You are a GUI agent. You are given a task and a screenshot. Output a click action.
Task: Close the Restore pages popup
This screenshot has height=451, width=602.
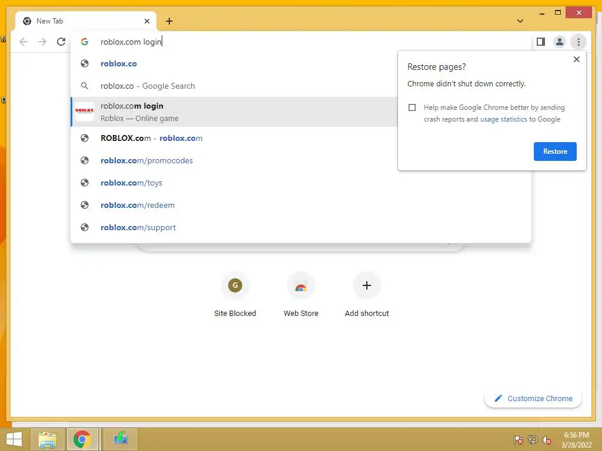click(576, 59)
